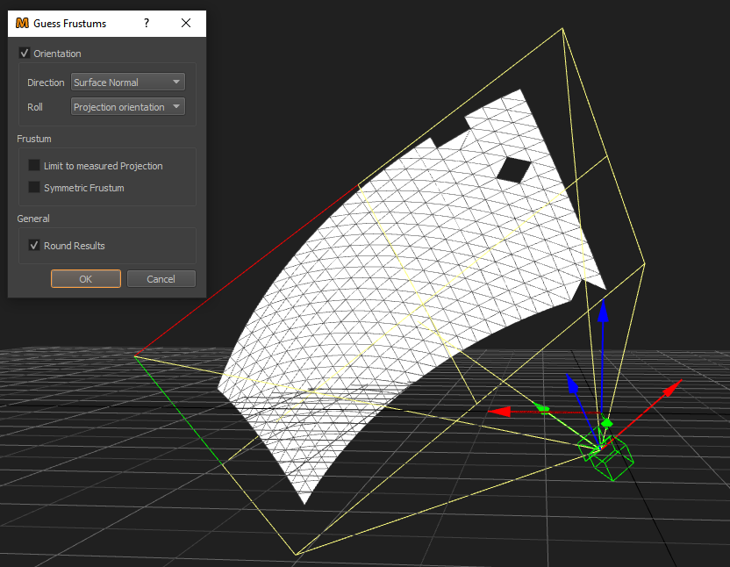
Task: Enable the Symmetric Frustum option
Action: [x=34, y=187]
